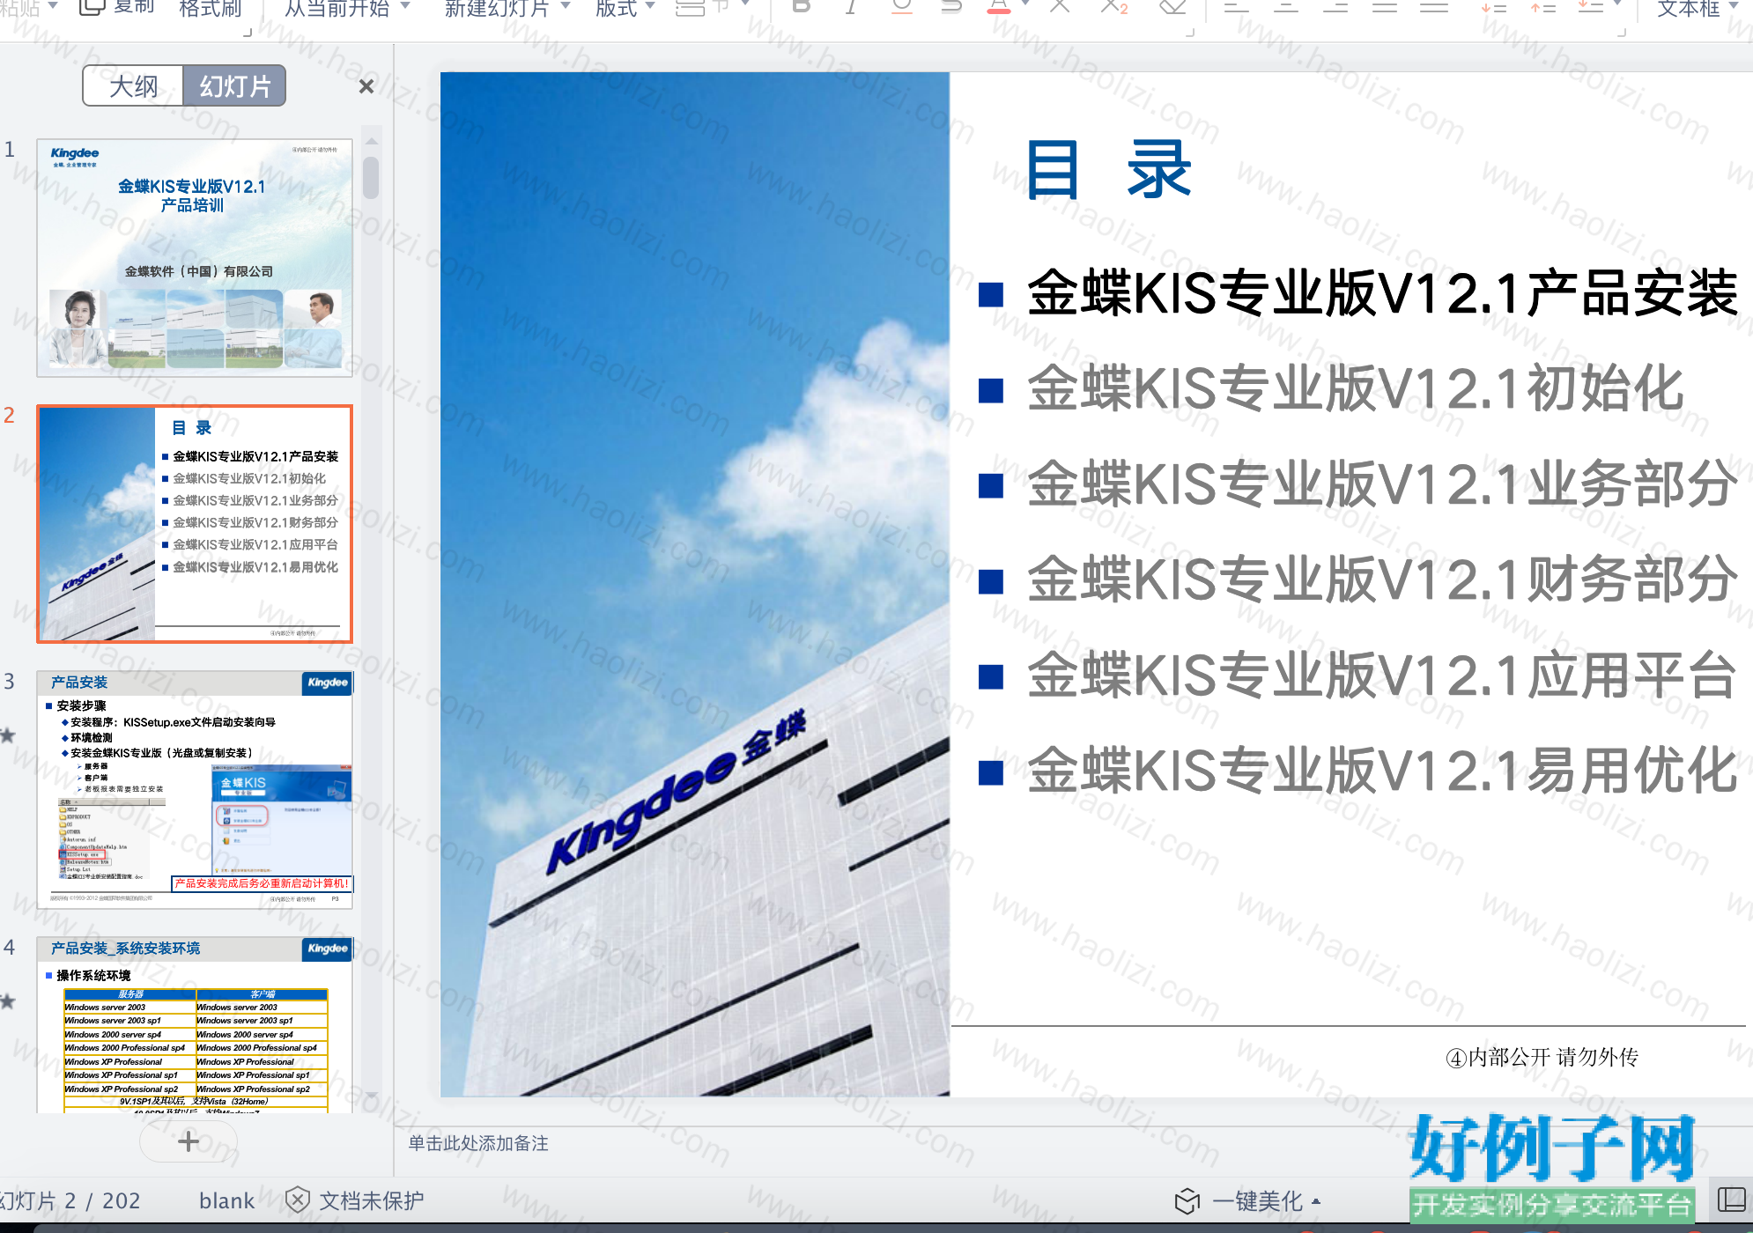Image resolution: width=1753 pixels, height=1233 pixels.
Task: Click the one-click beautify (一键美化) icon
Action: [1187, 1200]
